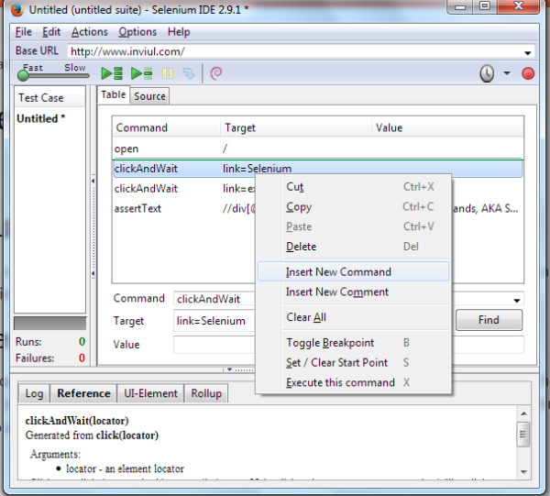Image resolution: width=550 pixels, height=496 pixels.
Task: Select Cut in the context menu
Action: click(x=353, y=187)
